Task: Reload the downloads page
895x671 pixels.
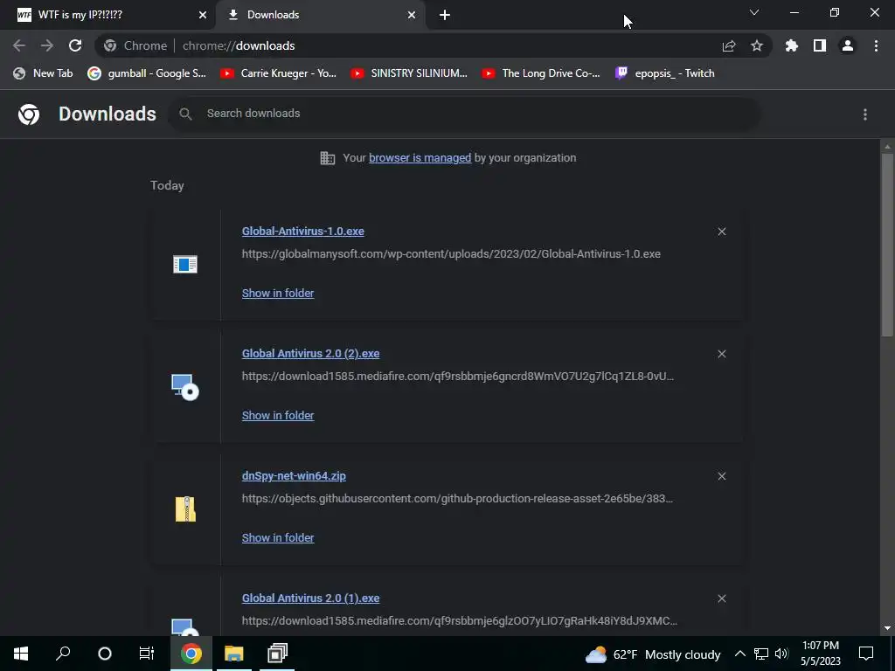Action: tap(75, 45)
